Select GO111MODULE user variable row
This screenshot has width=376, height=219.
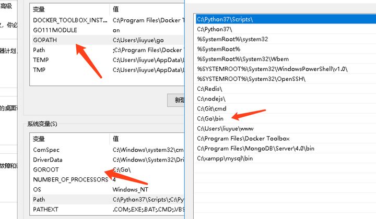[x=107, y=30]
